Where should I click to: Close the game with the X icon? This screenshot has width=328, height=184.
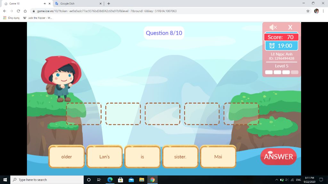(290, 27)
